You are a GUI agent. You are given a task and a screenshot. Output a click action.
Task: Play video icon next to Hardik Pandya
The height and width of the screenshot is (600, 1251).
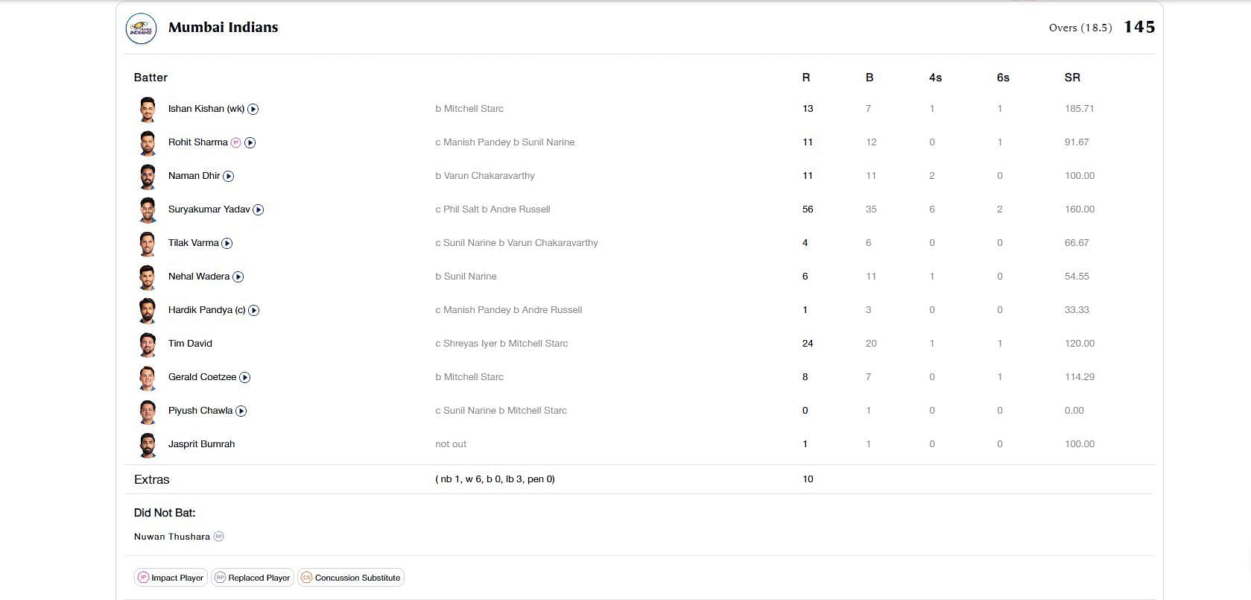[254, 310]
